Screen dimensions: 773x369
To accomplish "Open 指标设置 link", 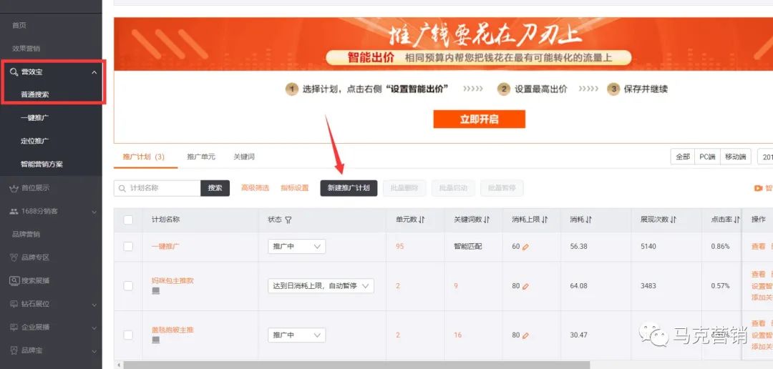I will (295, 187).
